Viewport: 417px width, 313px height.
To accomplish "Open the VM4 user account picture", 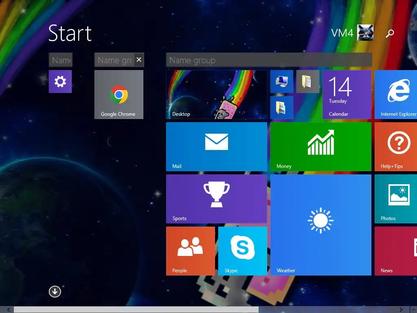I will [x=365, y=33].
